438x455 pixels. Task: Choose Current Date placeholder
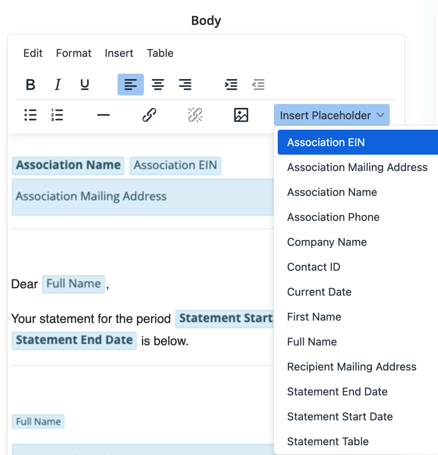coord(319,292)
